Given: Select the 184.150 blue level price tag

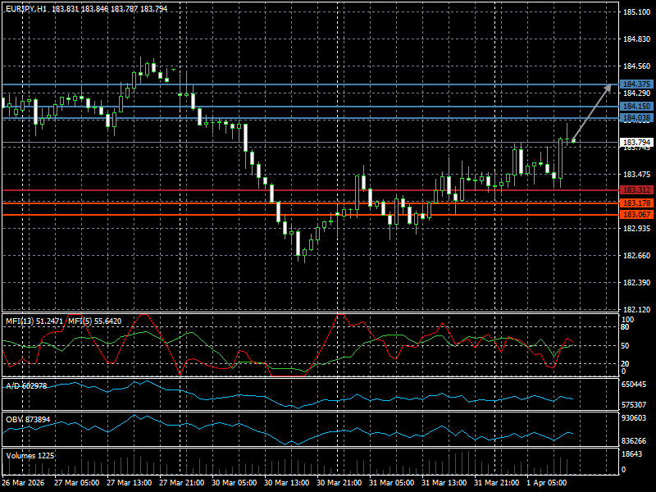Looking at the screenshot, I should pos(636,107).
